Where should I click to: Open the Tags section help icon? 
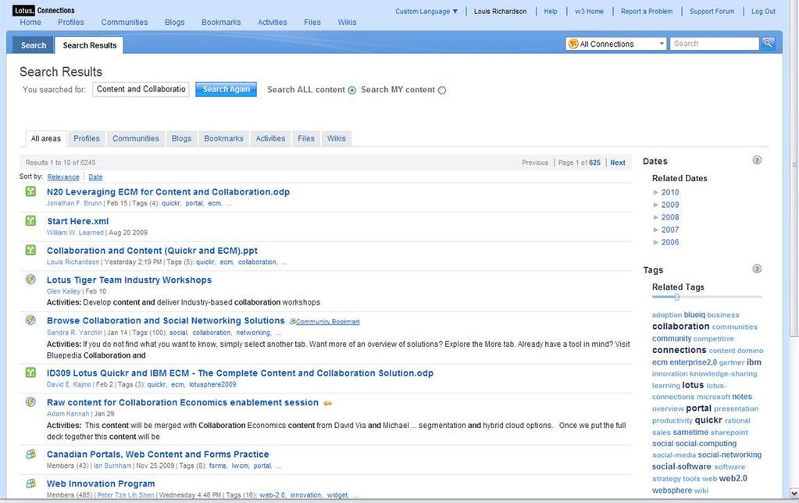coord(757,269)
